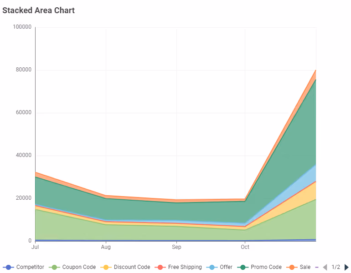Click the Aug x-axis label
Viewport: 351px width, 273px height.
(x=106, y=247)
